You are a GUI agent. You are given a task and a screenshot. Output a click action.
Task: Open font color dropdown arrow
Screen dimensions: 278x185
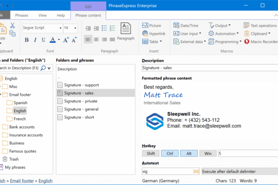tap(59, 40)
